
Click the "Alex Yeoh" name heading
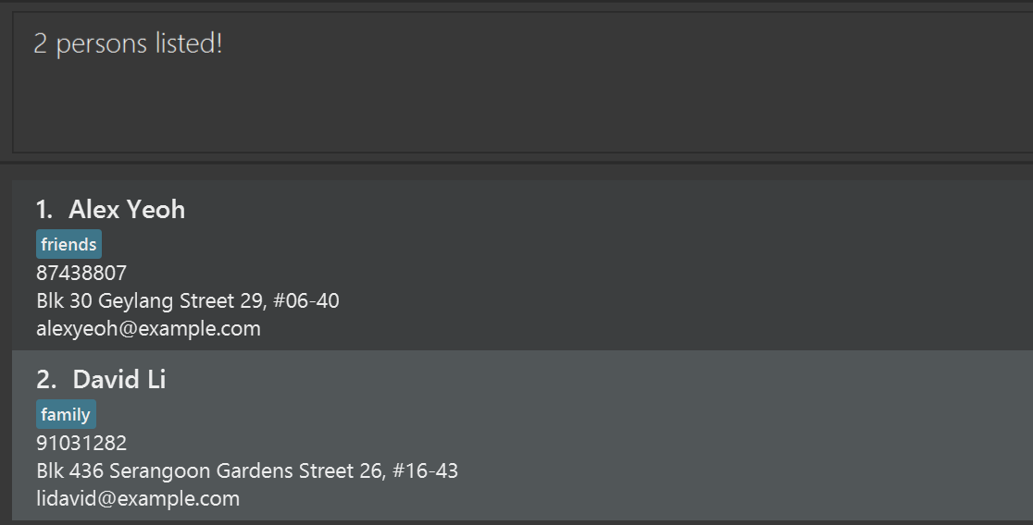[x=127, y=210]
